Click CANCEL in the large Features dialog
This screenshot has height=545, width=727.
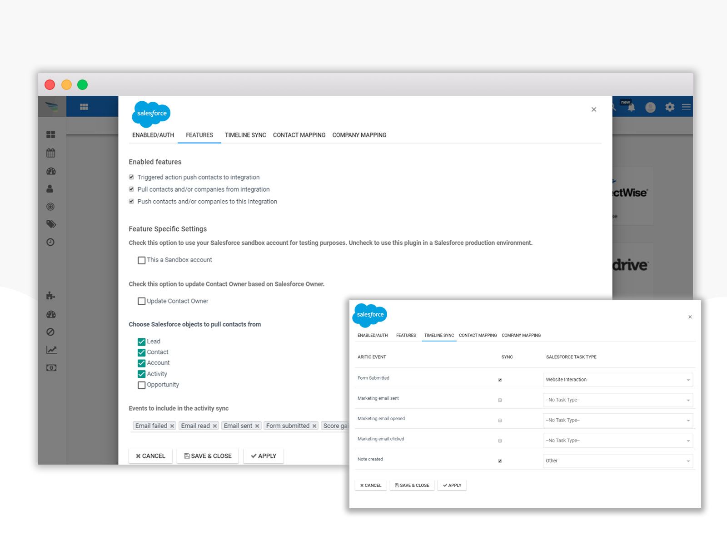click(150, 456)
